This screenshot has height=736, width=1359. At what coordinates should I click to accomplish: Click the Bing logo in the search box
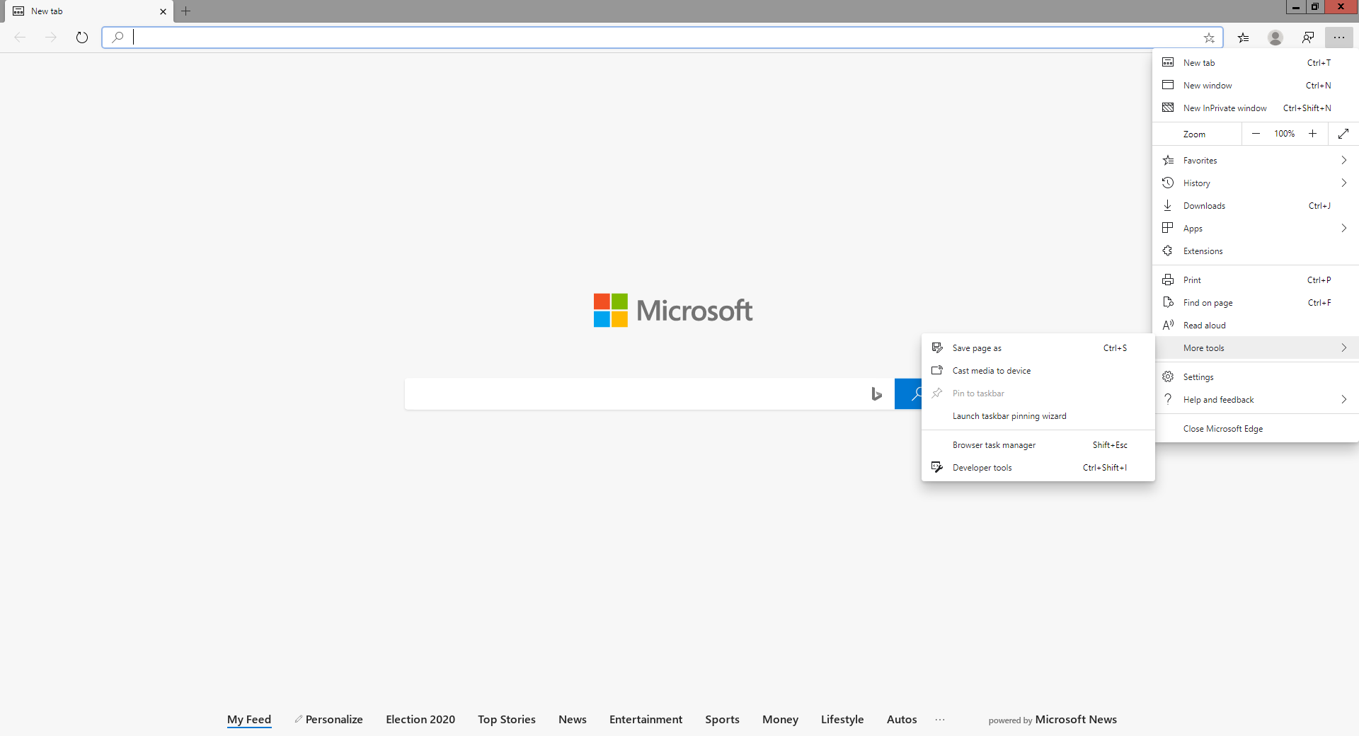point(877,393)
